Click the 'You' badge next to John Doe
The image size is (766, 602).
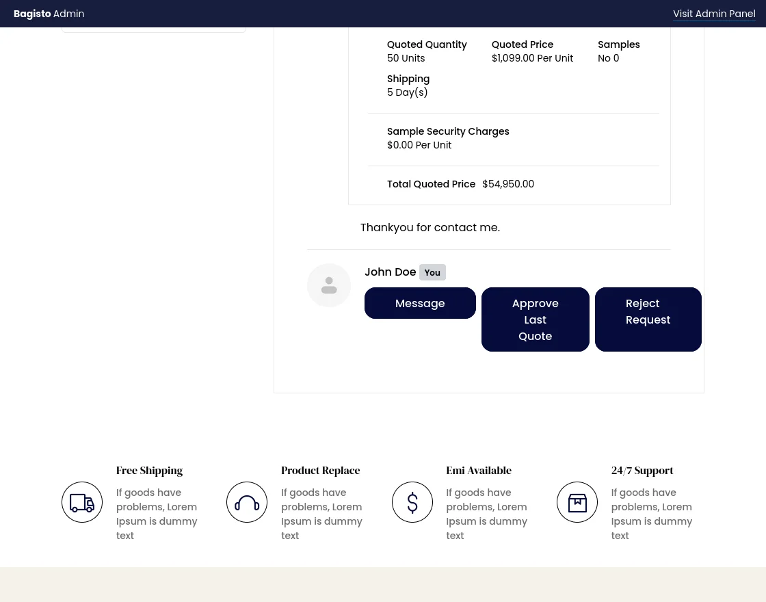[432, 273]
